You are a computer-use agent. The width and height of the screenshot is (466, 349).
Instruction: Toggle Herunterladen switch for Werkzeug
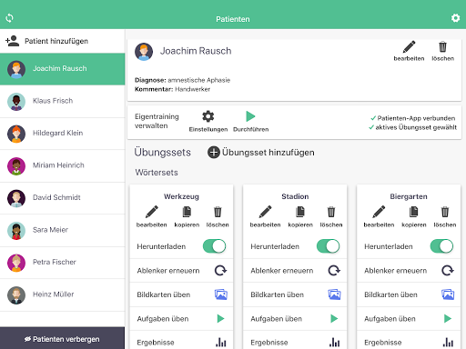point(215,246)
